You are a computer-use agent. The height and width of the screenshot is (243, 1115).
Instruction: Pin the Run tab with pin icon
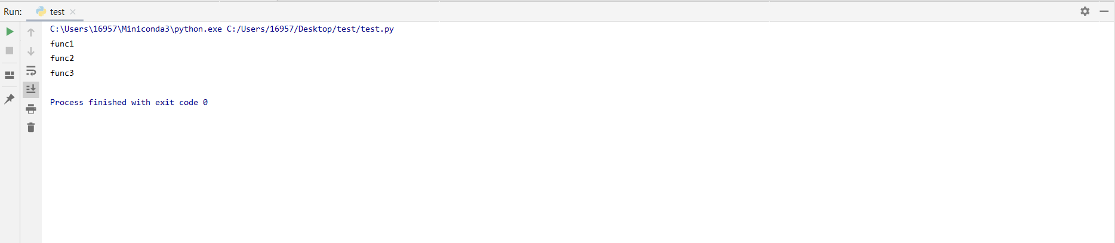[x=10, y=99]
